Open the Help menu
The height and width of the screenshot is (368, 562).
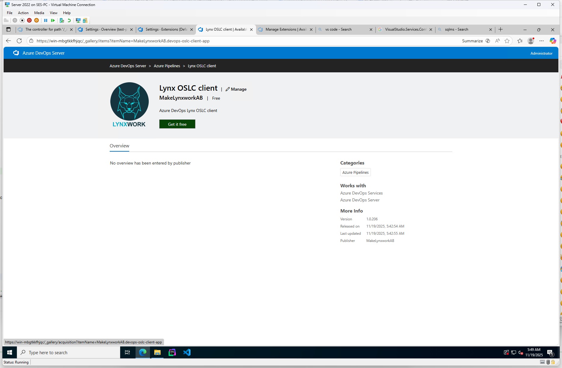67,13
